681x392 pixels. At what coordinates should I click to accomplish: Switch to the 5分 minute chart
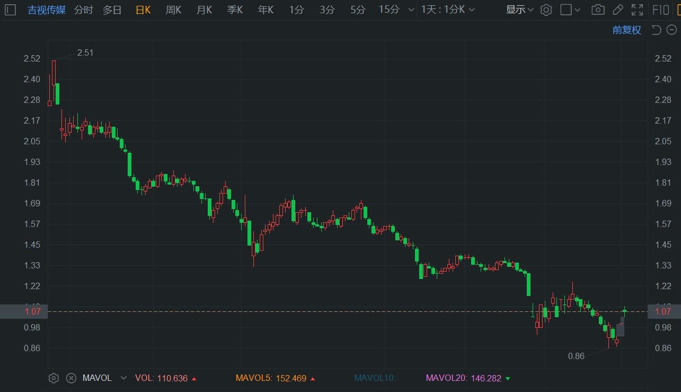[358, 10]
